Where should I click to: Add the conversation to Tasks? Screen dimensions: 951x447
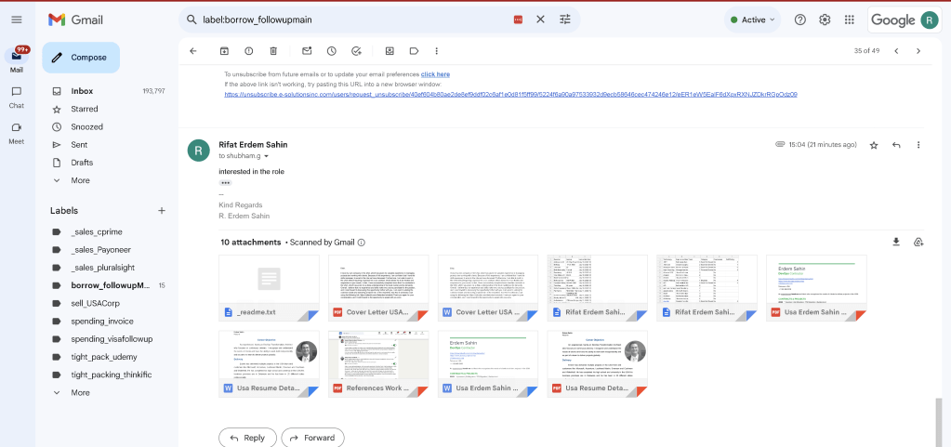pyautogui.click(x=356, y=51)
